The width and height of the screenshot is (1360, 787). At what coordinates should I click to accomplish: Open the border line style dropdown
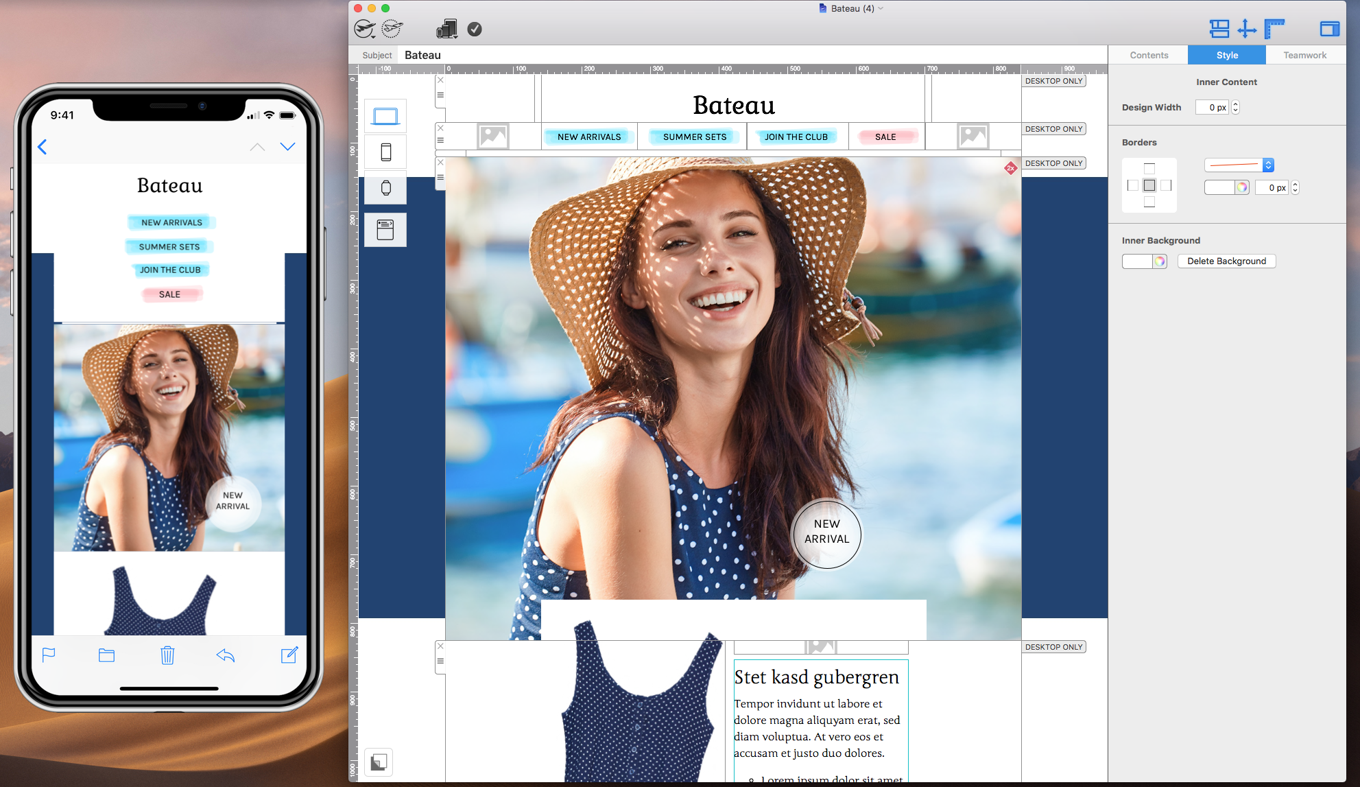(1239, 165)
